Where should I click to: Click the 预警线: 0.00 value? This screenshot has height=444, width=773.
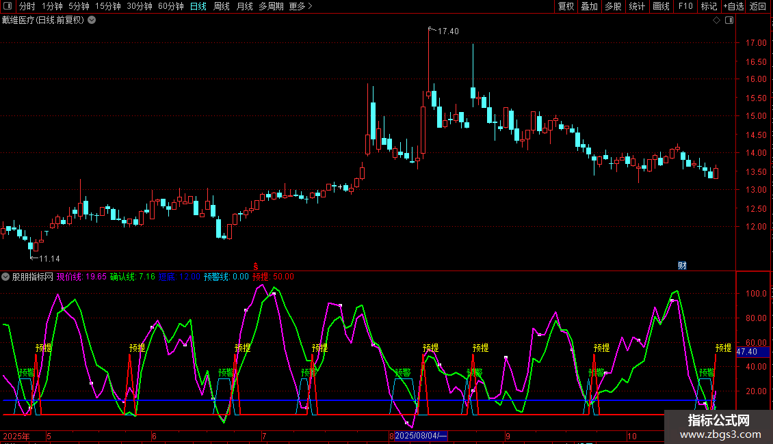pyautogui.click(x=226, y=277)
